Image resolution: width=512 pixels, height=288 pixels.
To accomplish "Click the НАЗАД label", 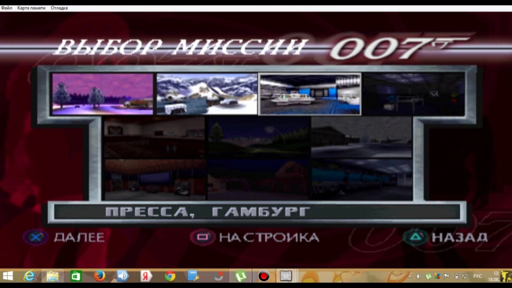I will pos(460,237).
